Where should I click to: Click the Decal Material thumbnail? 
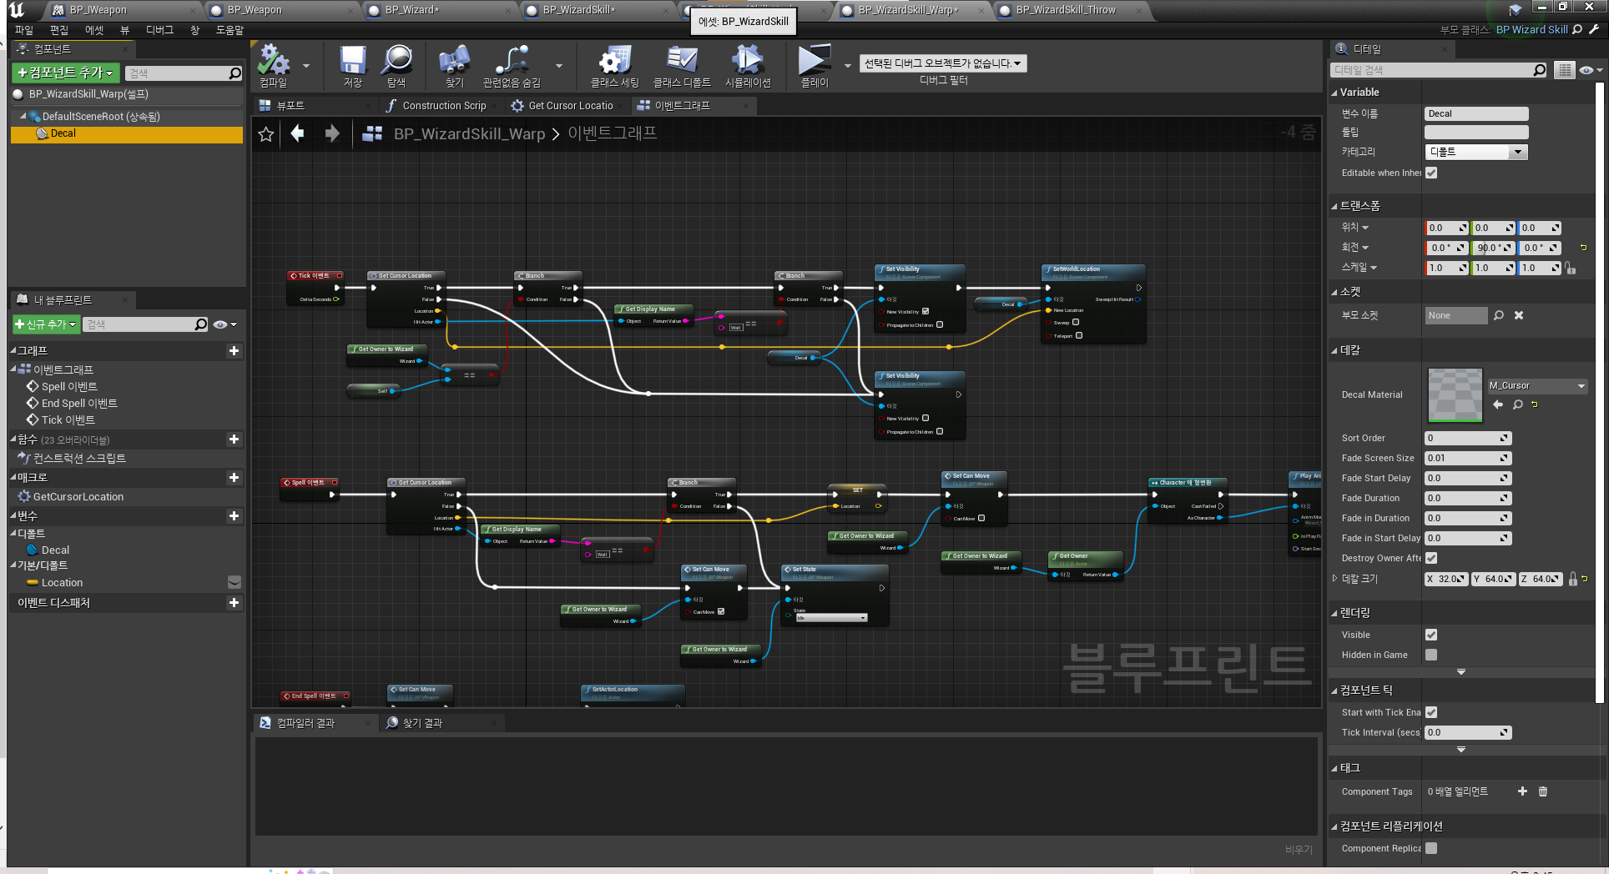click(1455, 394)
